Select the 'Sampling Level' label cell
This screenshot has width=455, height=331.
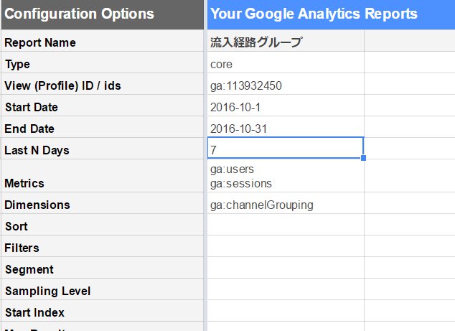point(103,289)
